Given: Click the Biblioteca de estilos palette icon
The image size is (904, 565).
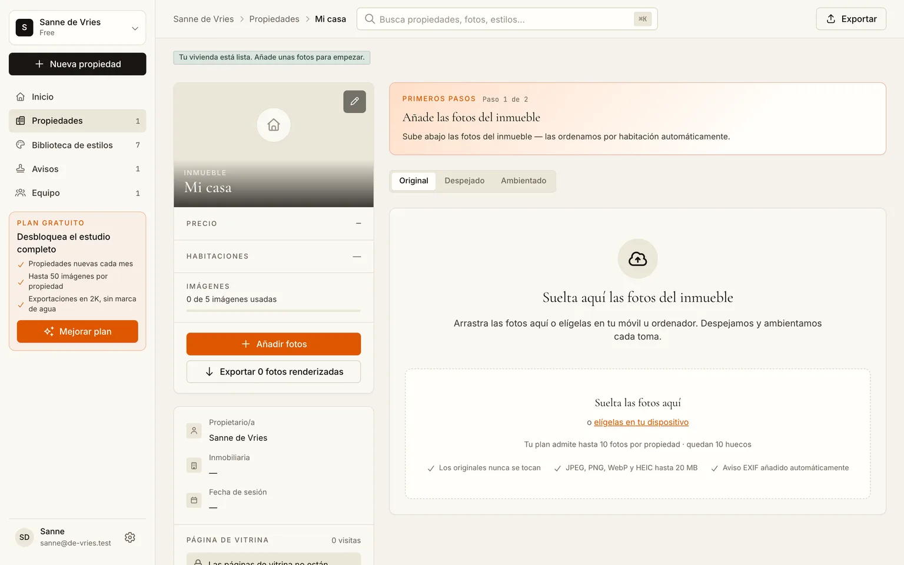Looking at the screenshot, I should pyautogui.click(x=21, y=145).
